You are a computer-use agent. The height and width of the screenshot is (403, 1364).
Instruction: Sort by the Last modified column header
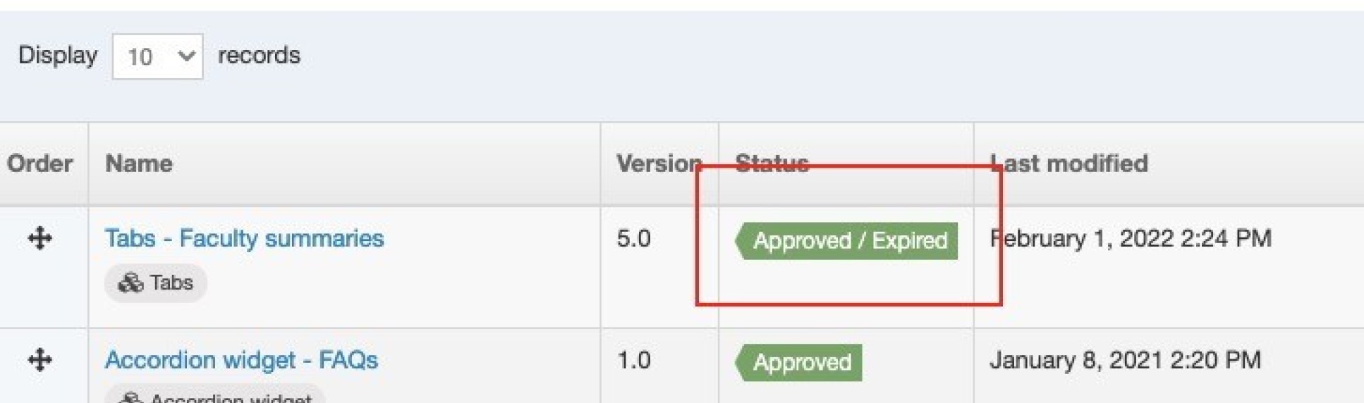pos(1069,163)
